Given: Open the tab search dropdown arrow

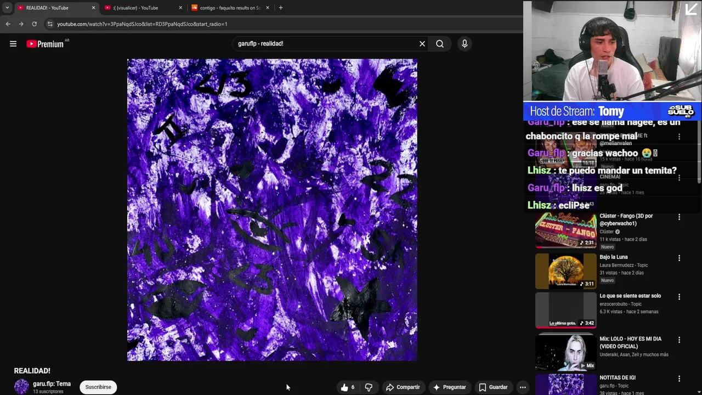Looking at the screenshot, I should point(7,8).
